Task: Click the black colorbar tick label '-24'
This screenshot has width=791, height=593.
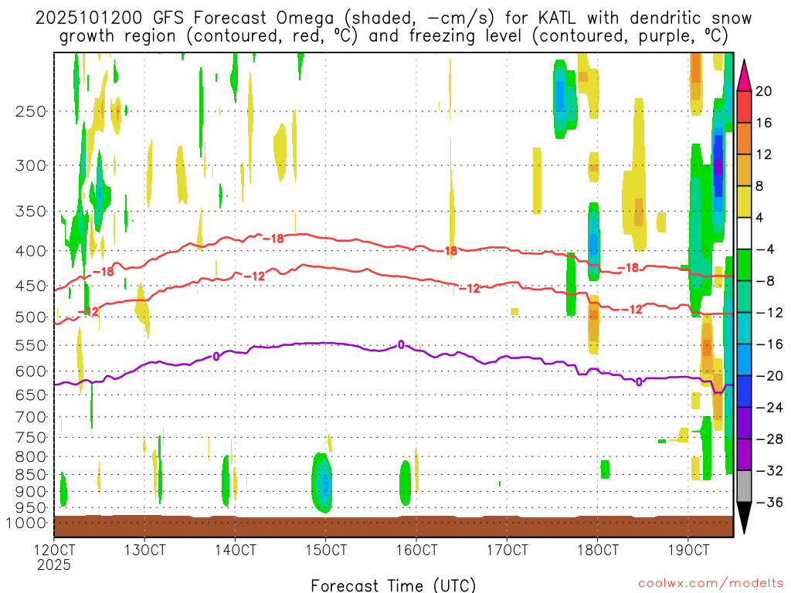Action: tap(769, 408)
